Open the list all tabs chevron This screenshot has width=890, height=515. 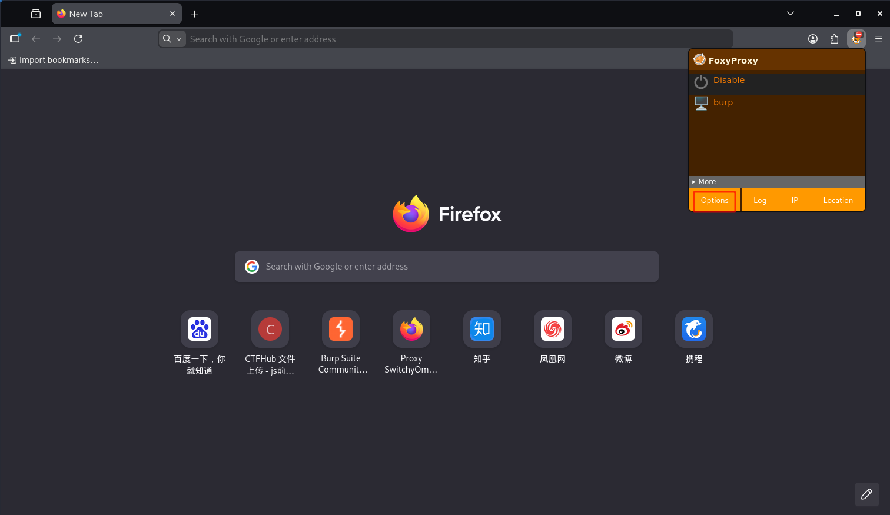click(791, 14)
